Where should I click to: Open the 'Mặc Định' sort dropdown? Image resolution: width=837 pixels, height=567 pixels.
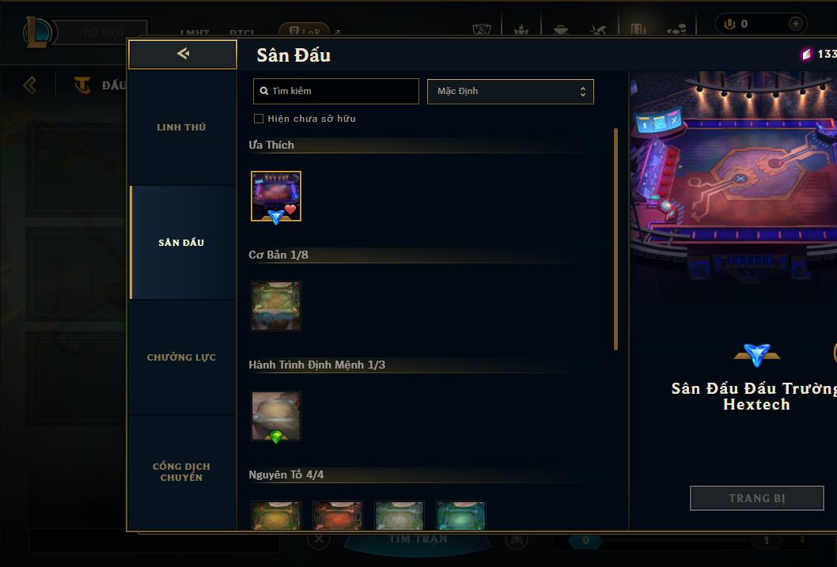point(510,91)
